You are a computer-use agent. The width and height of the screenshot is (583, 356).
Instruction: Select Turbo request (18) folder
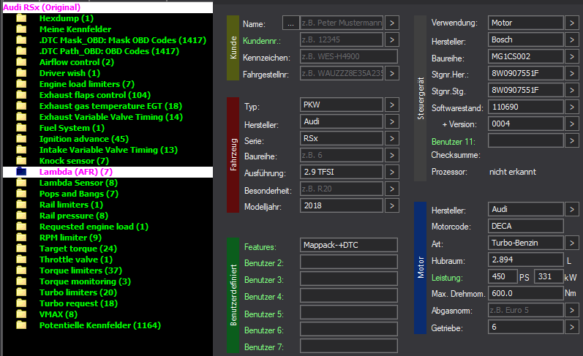coord(78,303)
